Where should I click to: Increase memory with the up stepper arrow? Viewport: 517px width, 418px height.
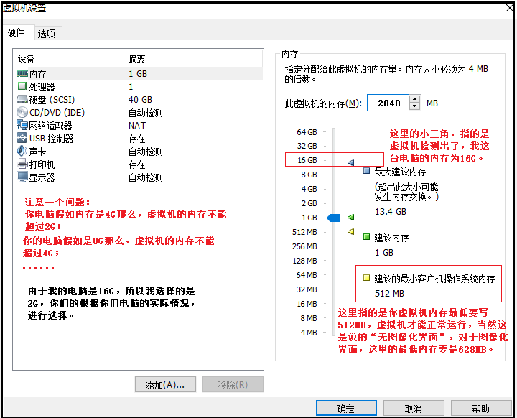point(415,99)
